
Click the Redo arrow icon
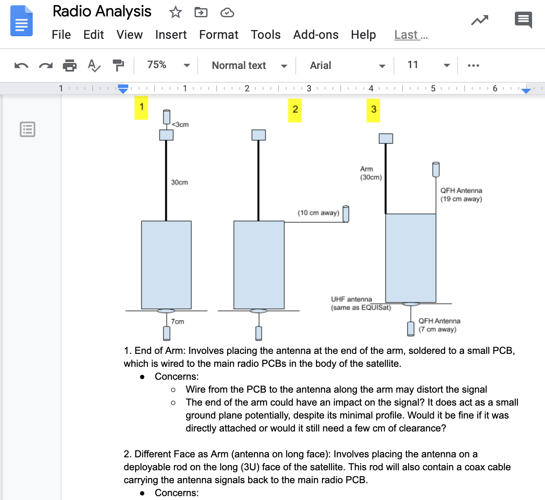pyautogui.click(x=46, y=66)
